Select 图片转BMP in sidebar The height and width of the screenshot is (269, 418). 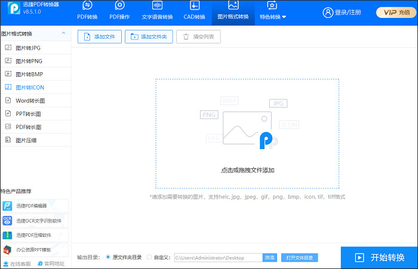(36, 75)
